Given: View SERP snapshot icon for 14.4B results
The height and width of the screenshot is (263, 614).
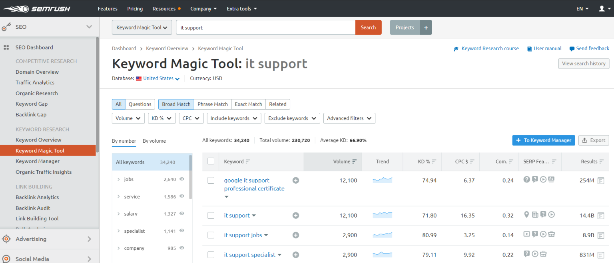Looking at the screenshot, I should (x=600, y=216).
